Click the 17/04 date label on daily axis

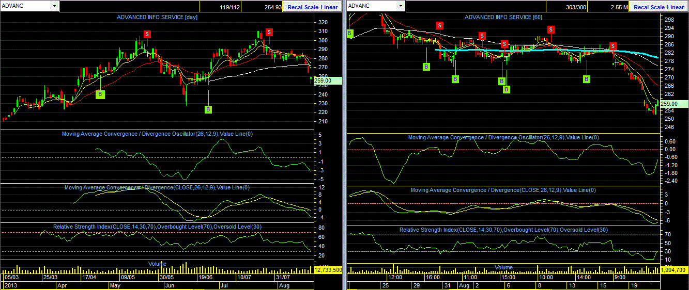pos(89,277)
